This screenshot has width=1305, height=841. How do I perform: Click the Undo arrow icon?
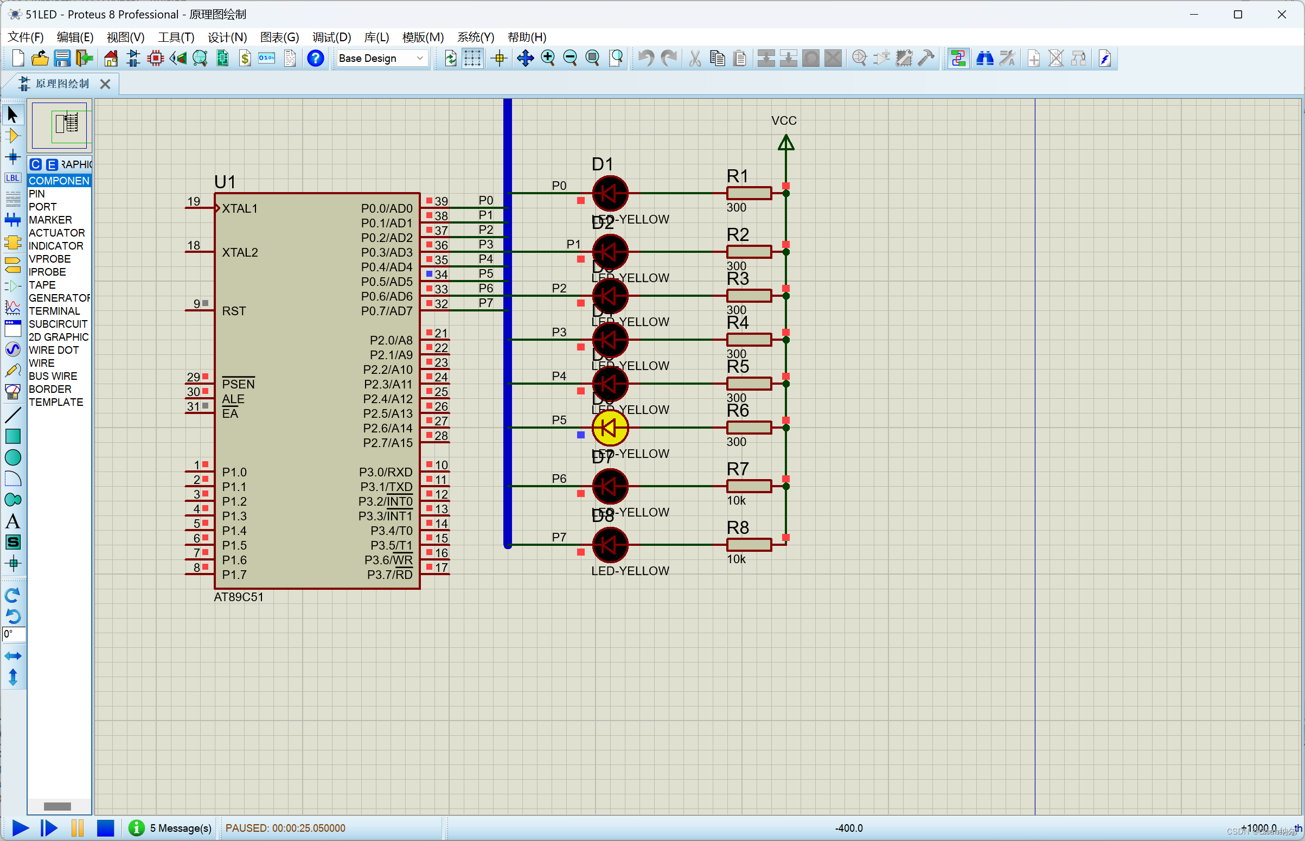(647, 58)
